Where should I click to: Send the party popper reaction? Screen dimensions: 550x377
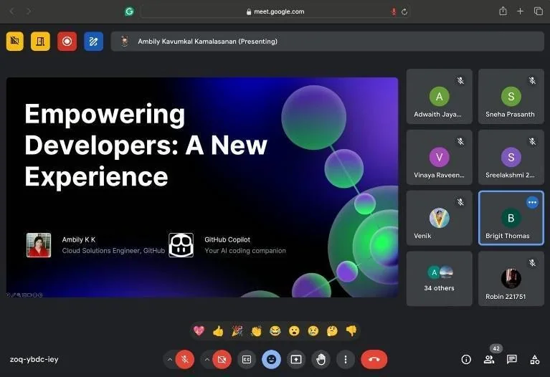point(237,330)
